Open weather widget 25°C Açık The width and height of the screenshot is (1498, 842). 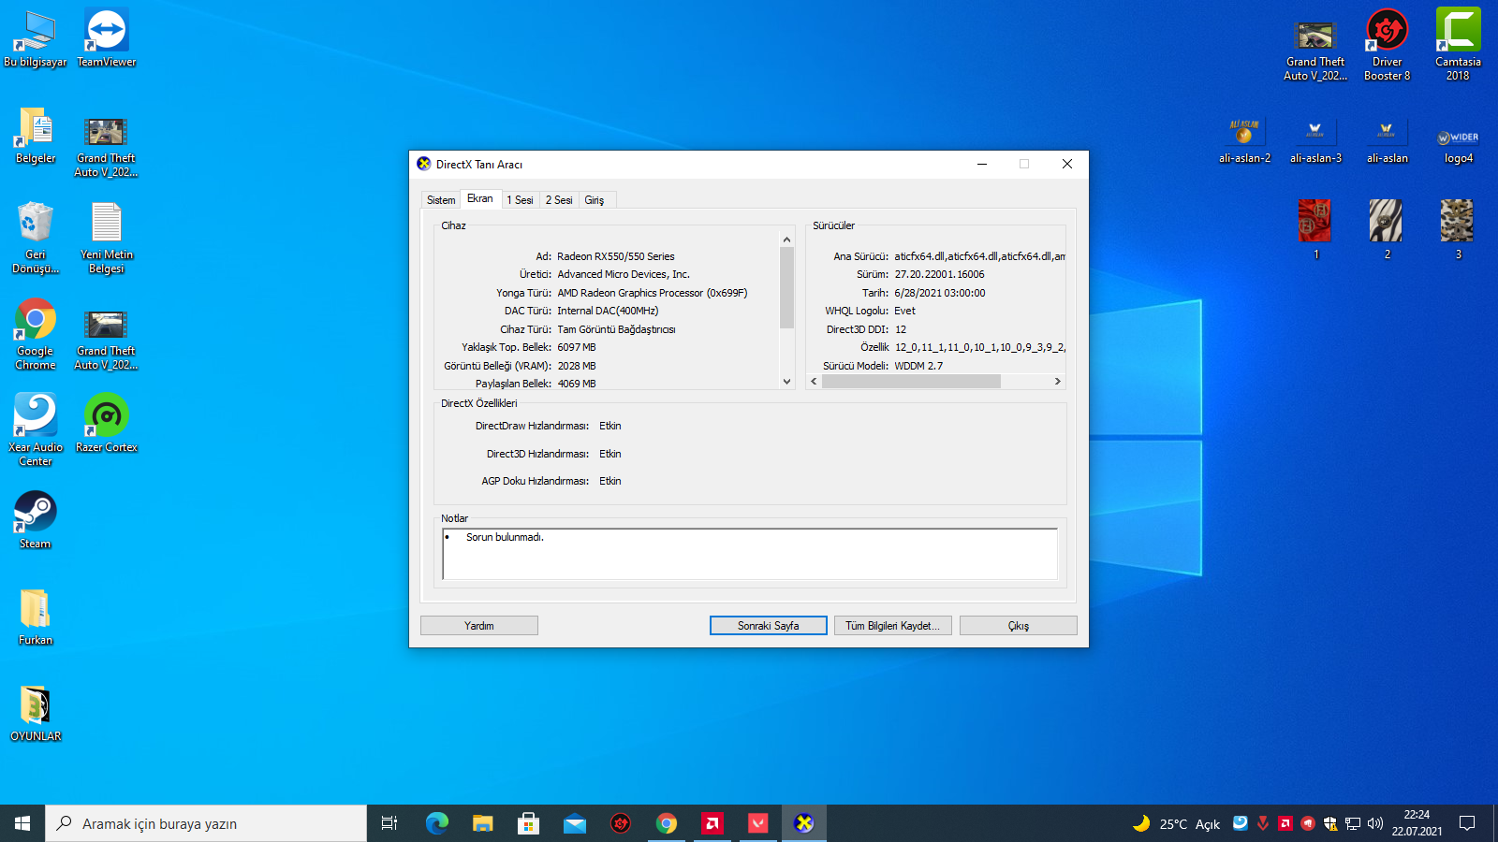1177,823
